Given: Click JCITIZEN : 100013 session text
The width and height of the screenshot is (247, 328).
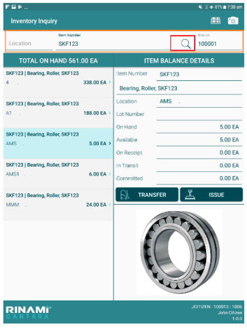Looking at the screenshot, I should click(217, 307).
